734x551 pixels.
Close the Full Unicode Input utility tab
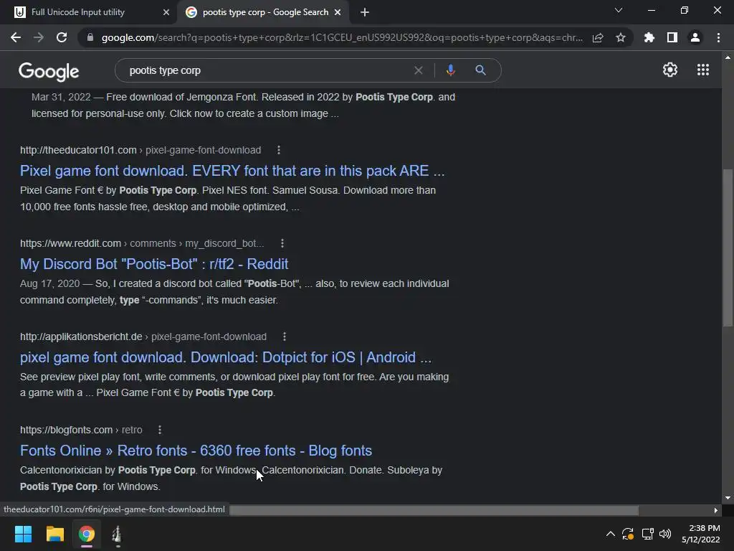click(x=166, y=12)
